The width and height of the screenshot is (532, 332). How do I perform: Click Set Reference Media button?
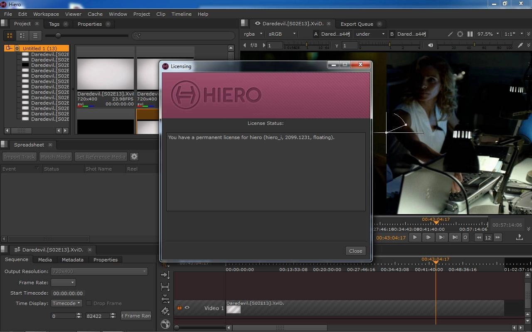(101, 157)
